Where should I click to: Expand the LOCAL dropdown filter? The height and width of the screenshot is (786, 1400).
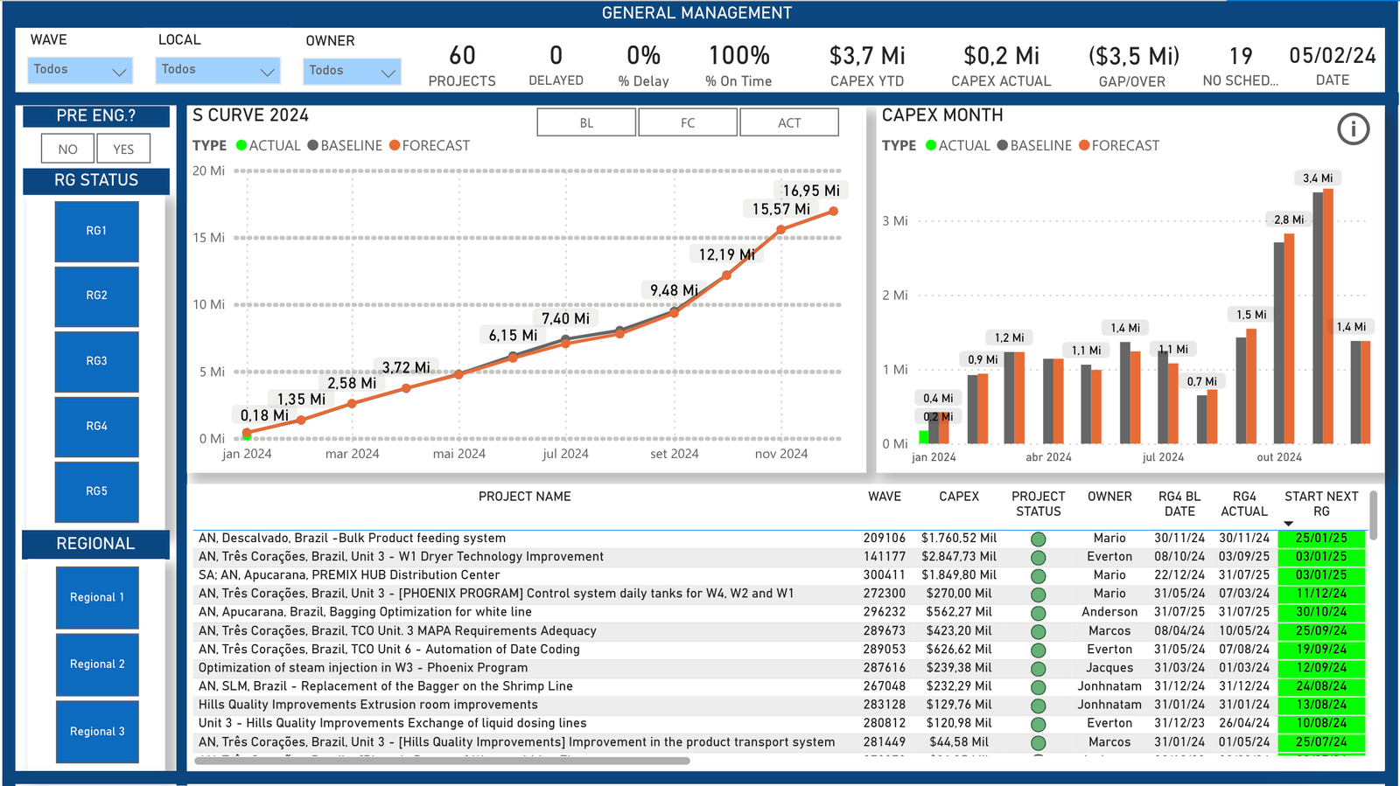(x=218, y=70)
